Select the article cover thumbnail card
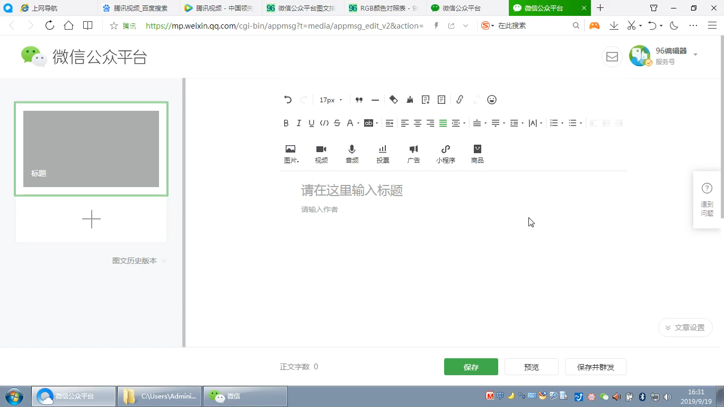 pyautogui.click(x=91, y=149)
